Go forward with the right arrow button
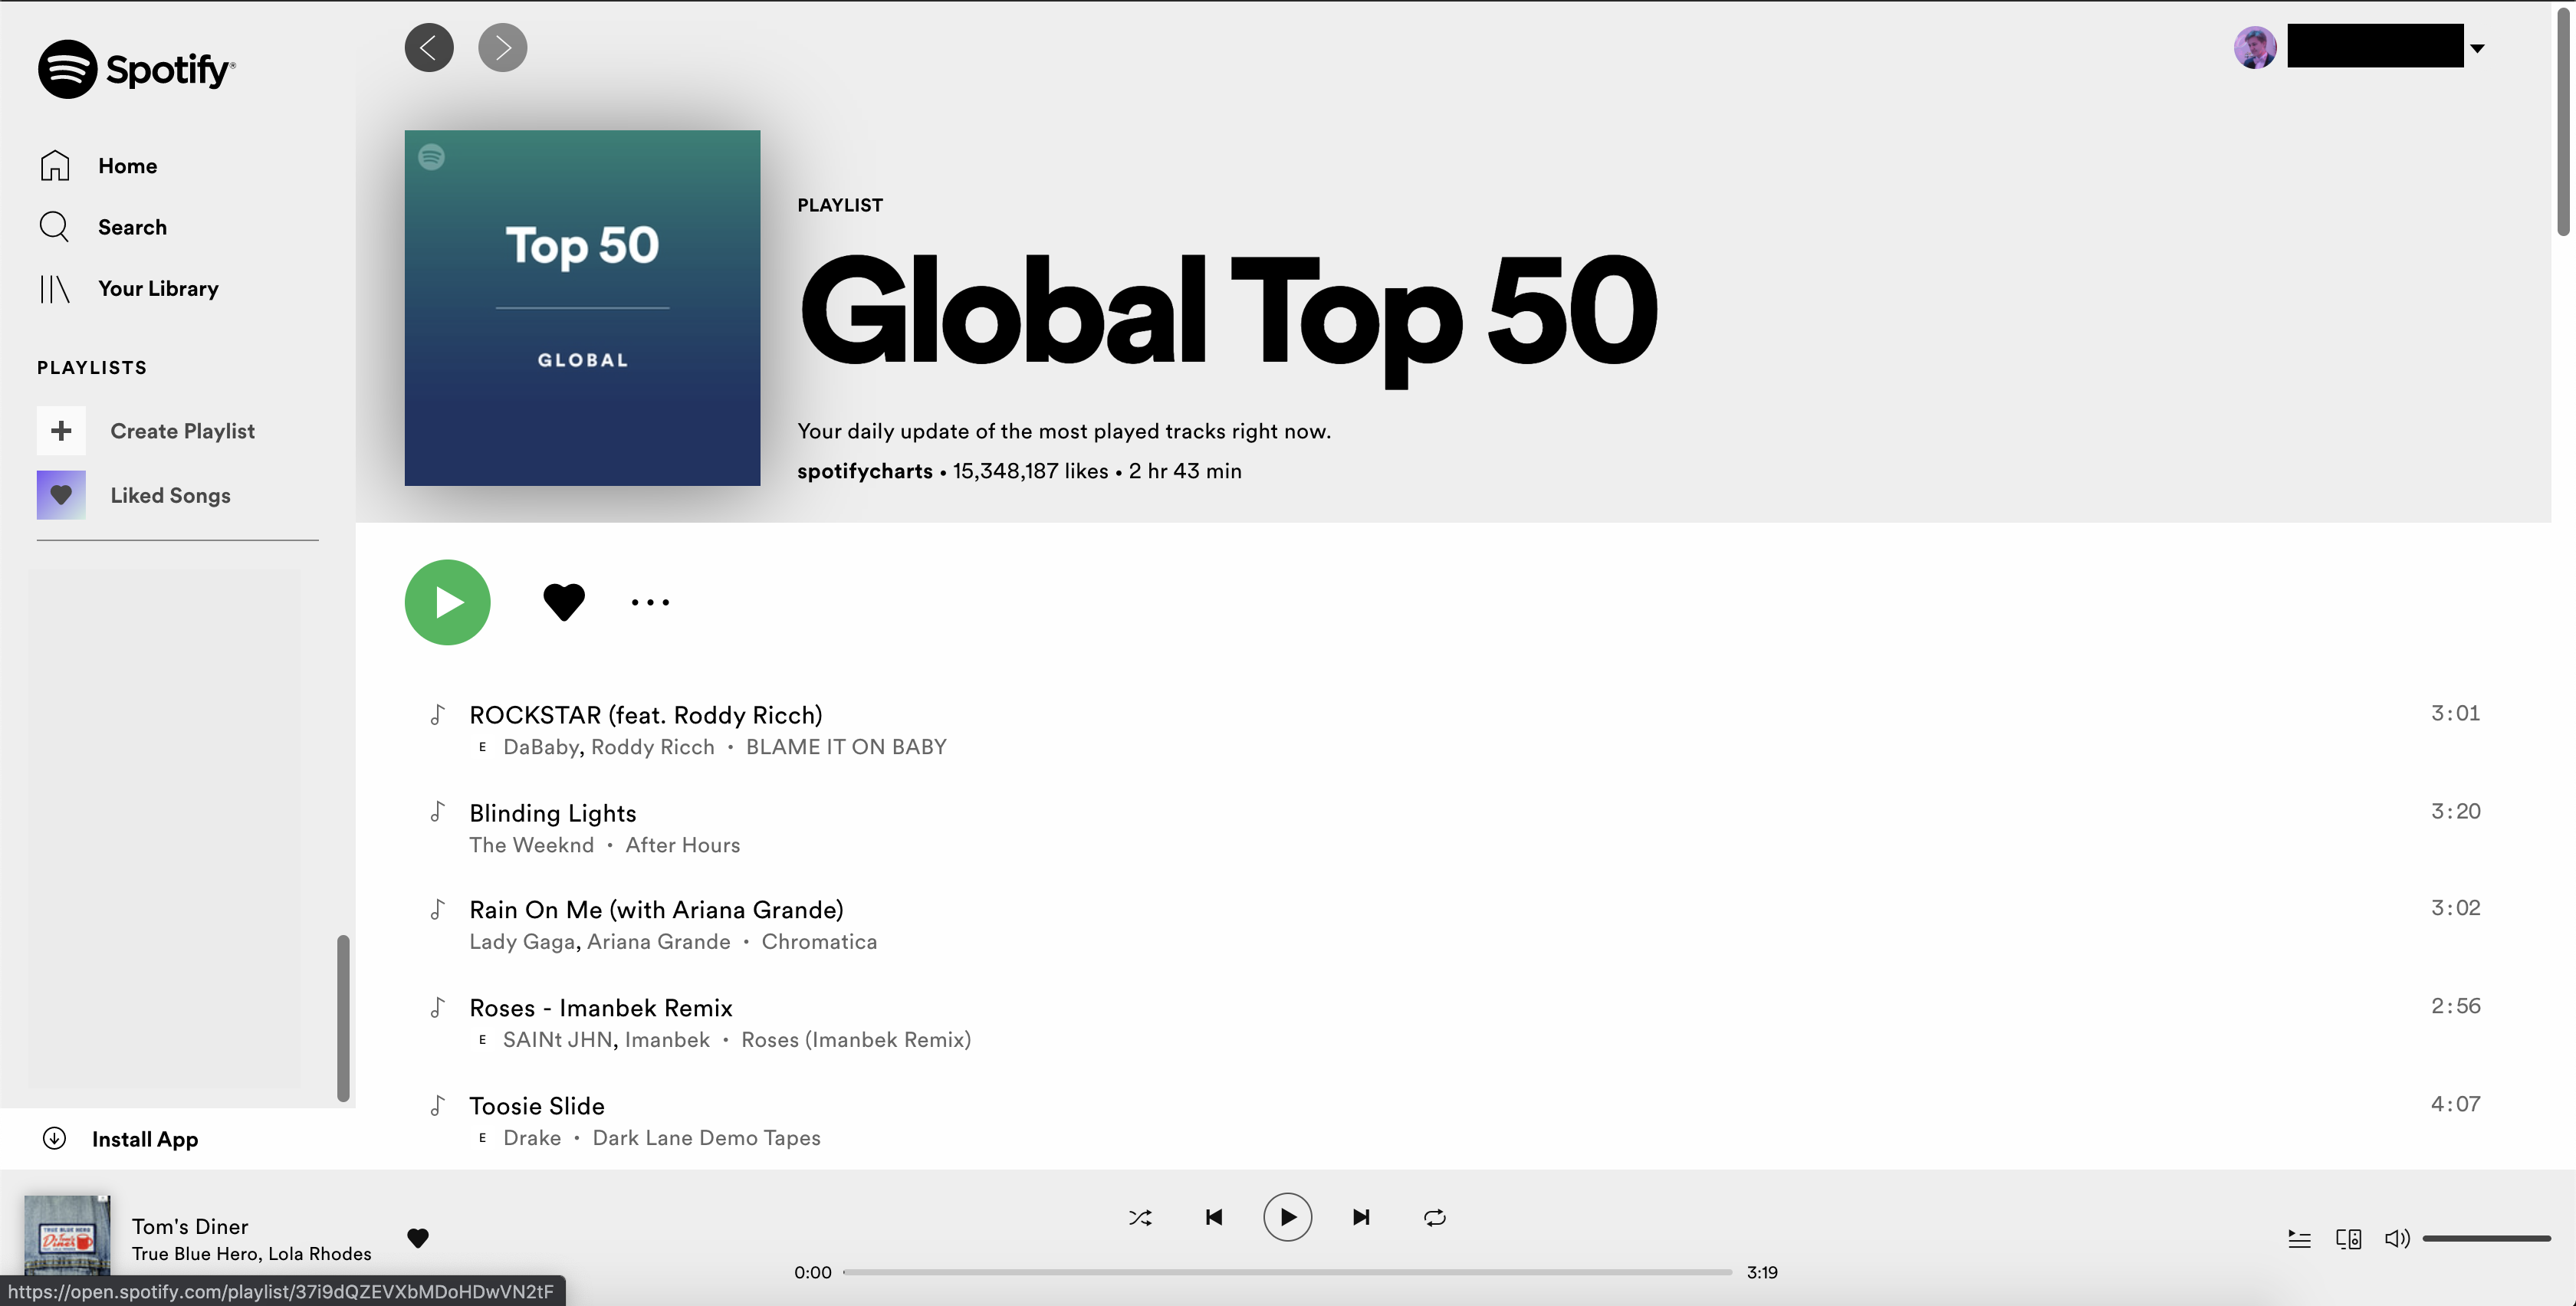The image size is (2576, 1306). pos(502,47)
